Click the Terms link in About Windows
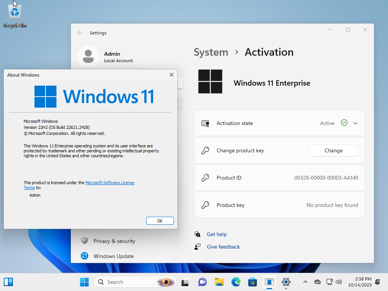This screenshot has width=388, height=291. click(29, 188)
